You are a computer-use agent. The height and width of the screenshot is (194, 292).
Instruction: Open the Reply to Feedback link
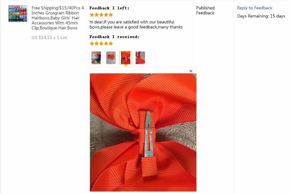255,8
